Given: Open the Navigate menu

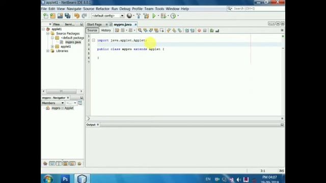Looking at the screenshot, I should pos(74,9).
